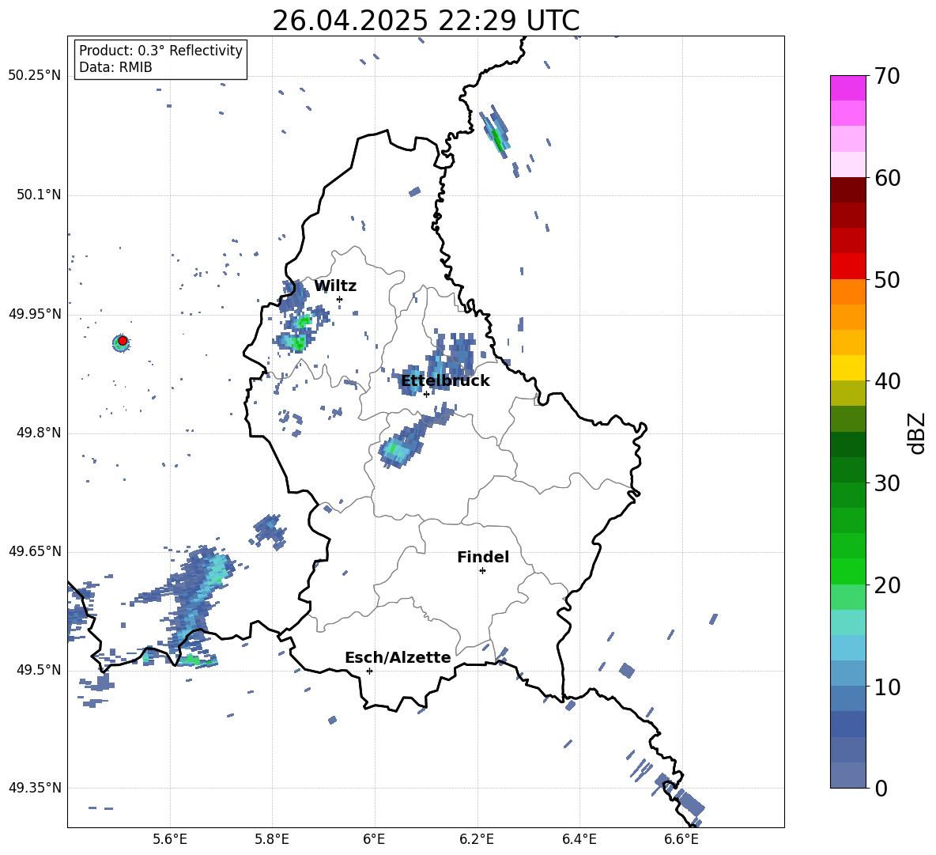Click the Findel city label
The image size is (936, 855).
click(483, 557)
